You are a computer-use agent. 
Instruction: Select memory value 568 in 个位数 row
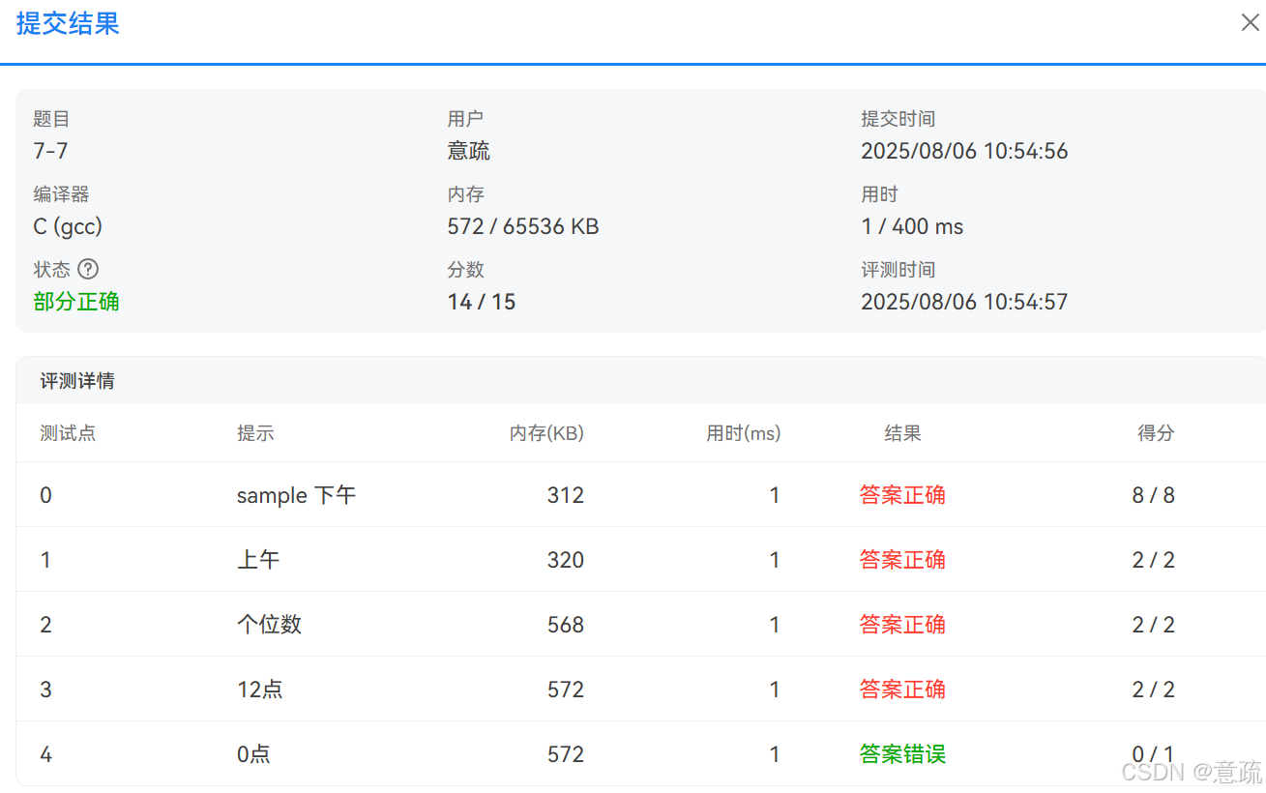tap(566, 625)
